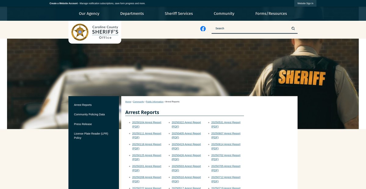Open the 20250405 Arrest Report PDF

tap(186, 135)
